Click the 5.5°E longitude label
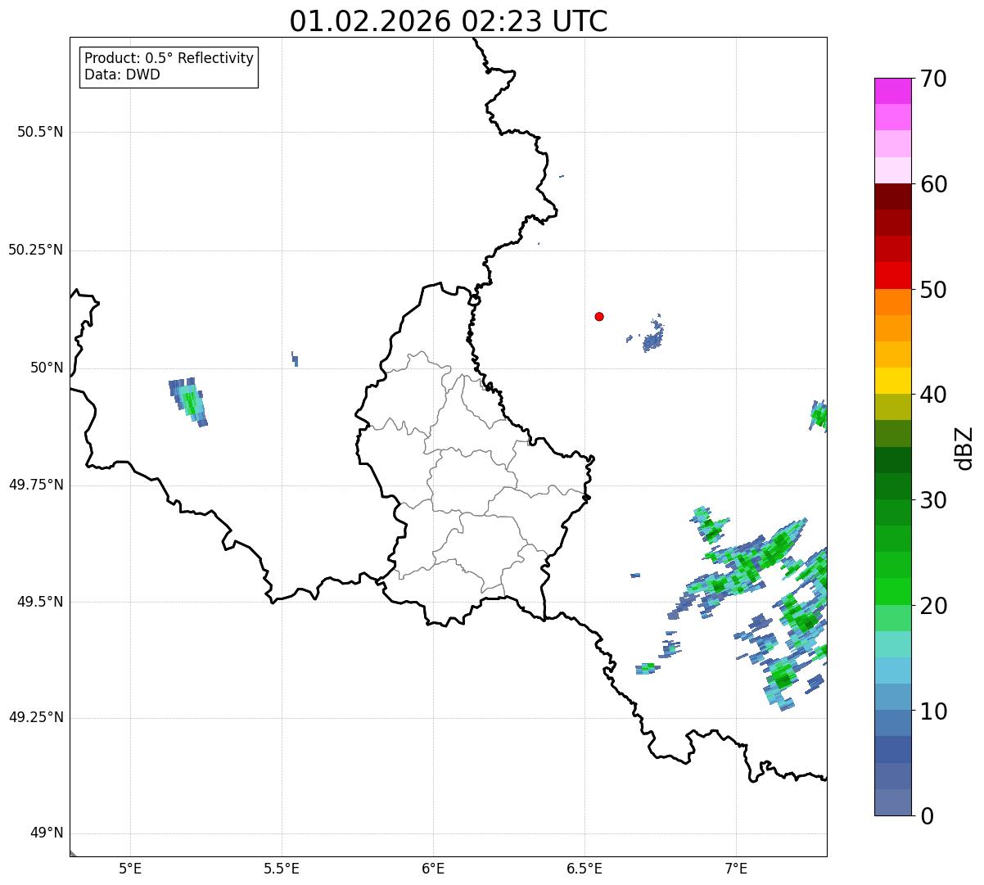Viewport: 984px width, 885px height. point(282,868)
